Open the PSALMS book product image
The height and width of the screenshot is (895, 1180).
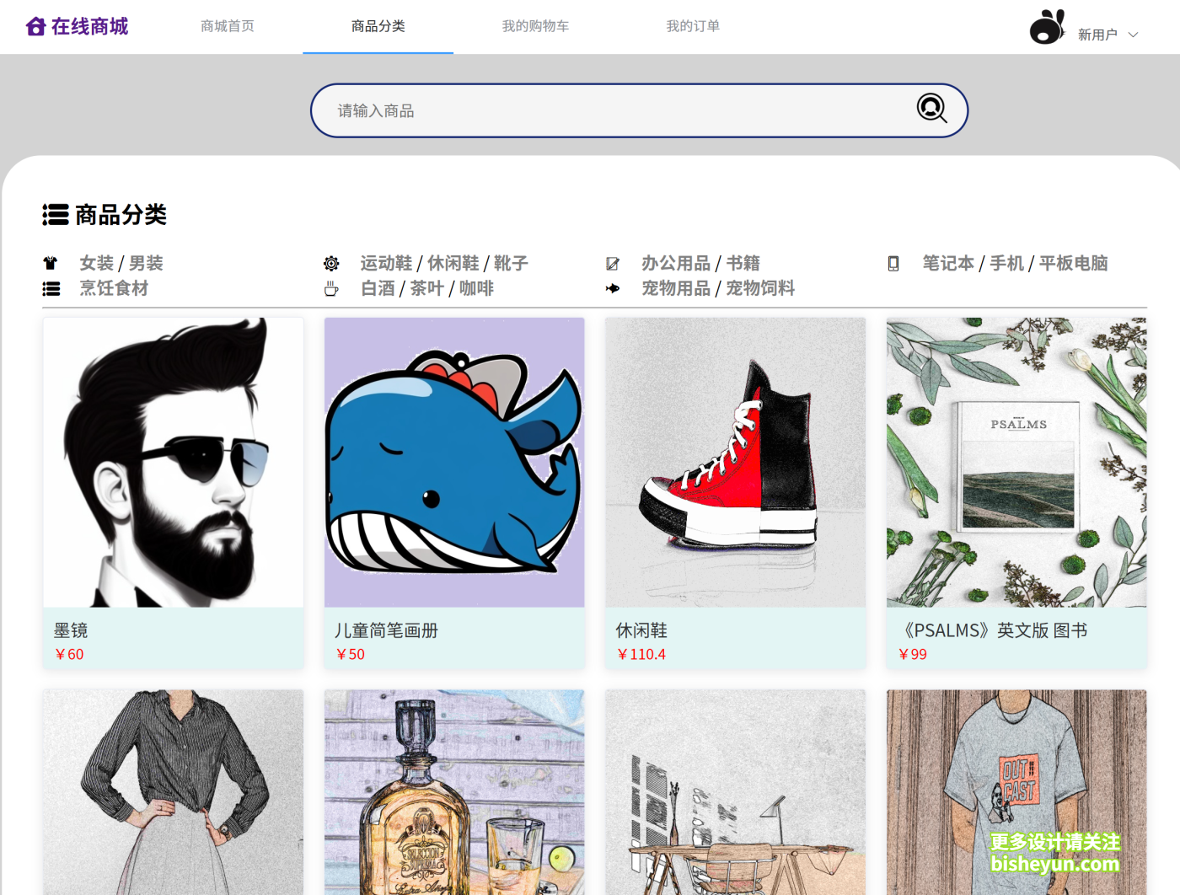point(1016,463)
